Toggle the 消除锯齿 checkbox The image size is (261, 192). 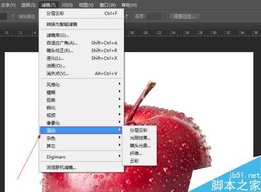[x=13, y=16]
